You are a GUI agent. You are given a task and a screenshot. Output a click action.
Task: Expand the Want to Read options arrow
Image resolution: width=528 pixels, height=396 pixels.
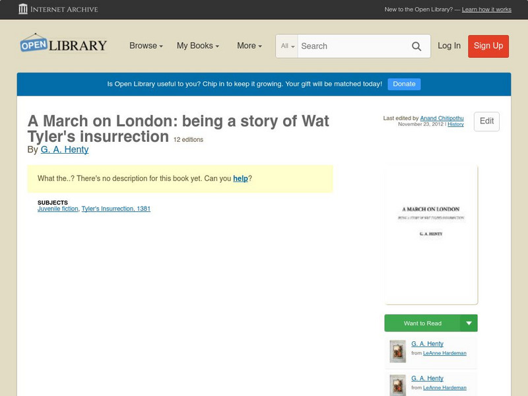click(469, 323)
